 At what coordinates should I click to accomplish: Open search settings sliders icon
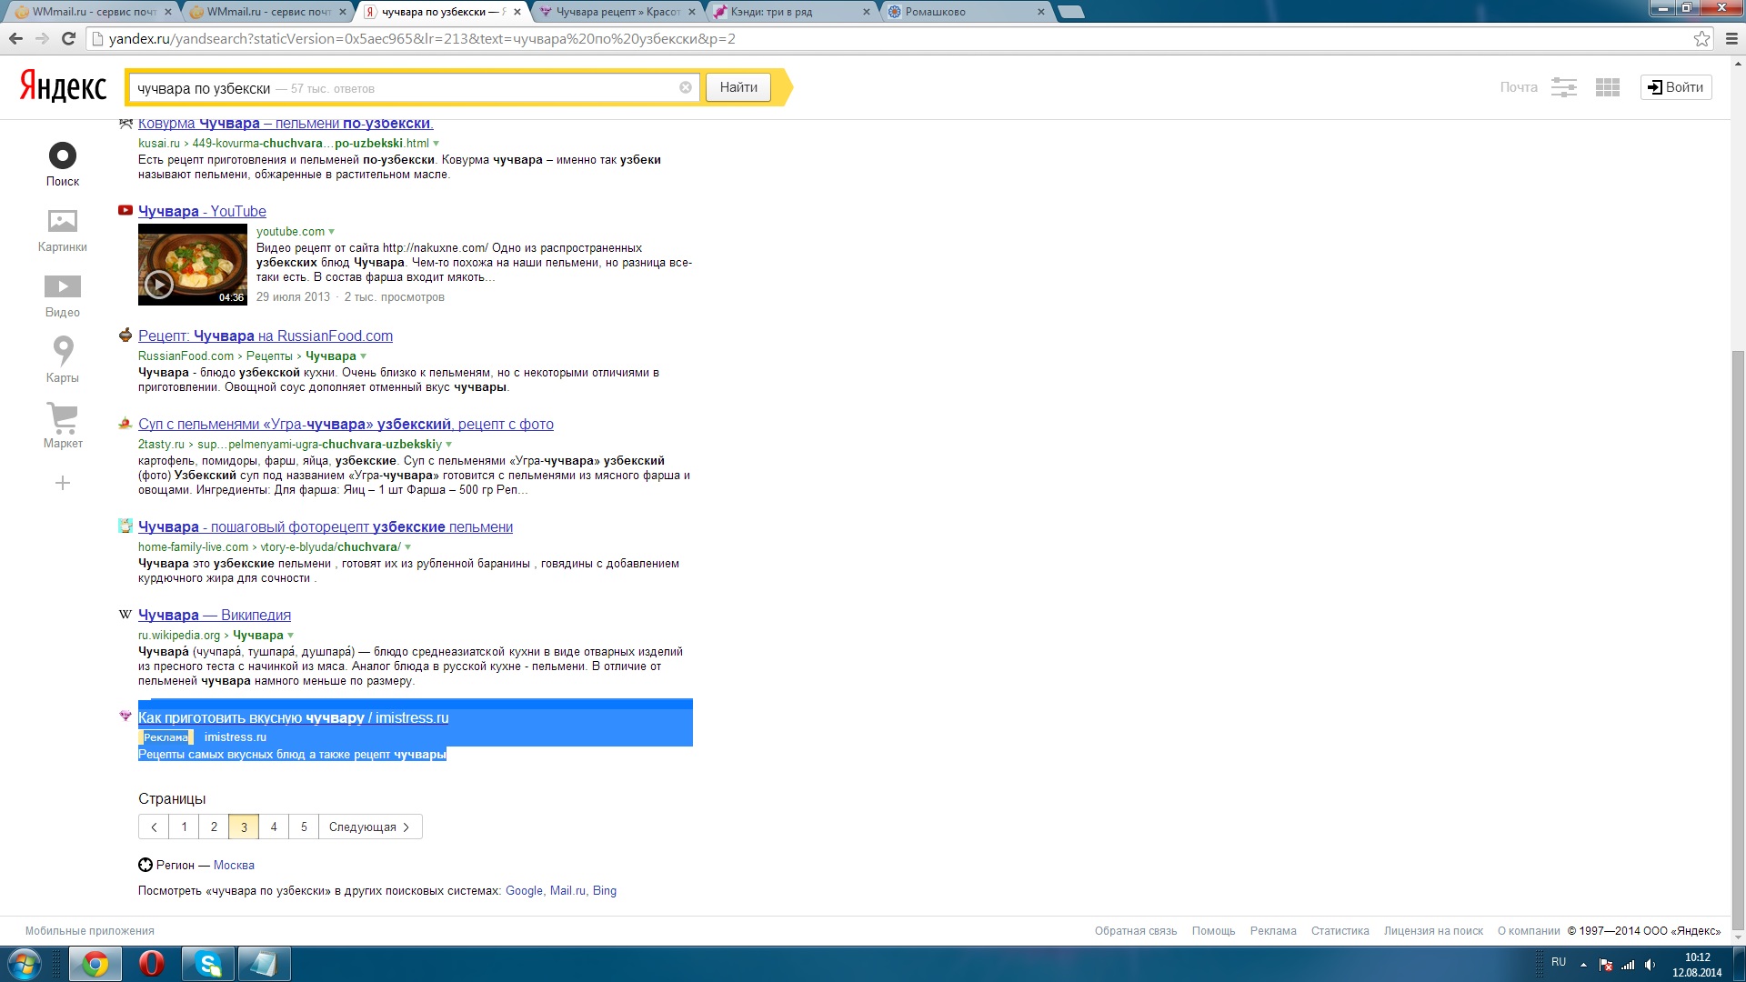[x=1564, y=87]
